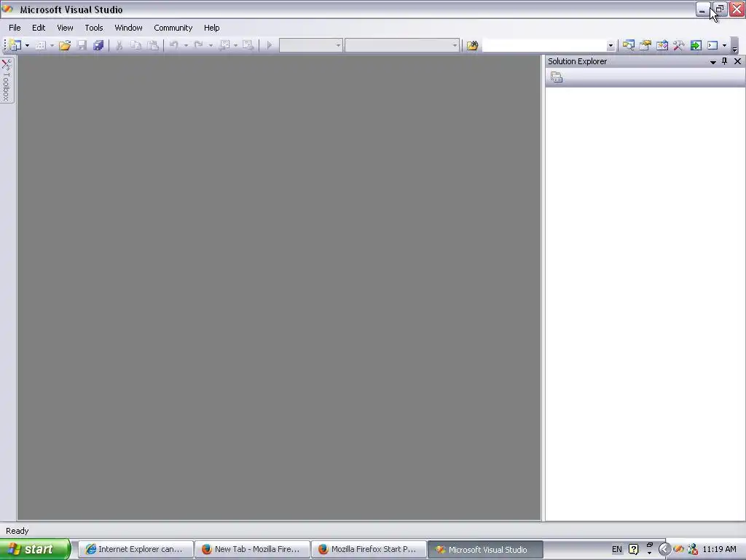The height and width of the screenshot is (560, 746).
Task: Click the Undo arrow icon
Action: click(x=174, y=45)
